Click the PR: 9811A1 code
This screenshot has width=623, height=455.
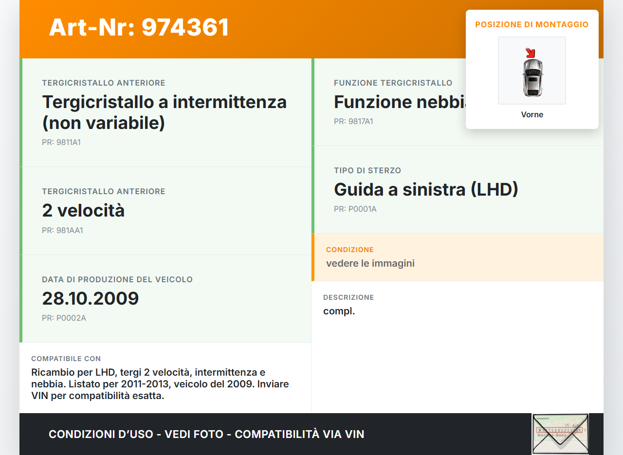pos(61,143)
